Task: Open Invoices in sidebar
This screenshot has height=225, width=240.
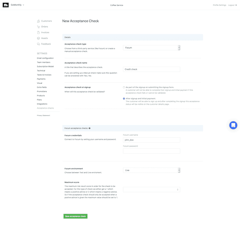Action: pyautogui.click(x=45, y=33)
